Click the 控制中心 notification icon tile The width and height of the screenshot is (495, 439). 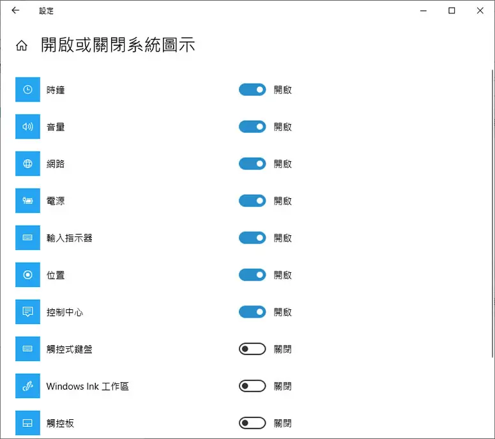[x=27, y=312]
